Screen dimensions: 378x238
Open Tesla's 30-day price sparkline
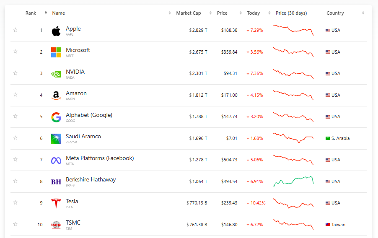(x=293, y=203)
